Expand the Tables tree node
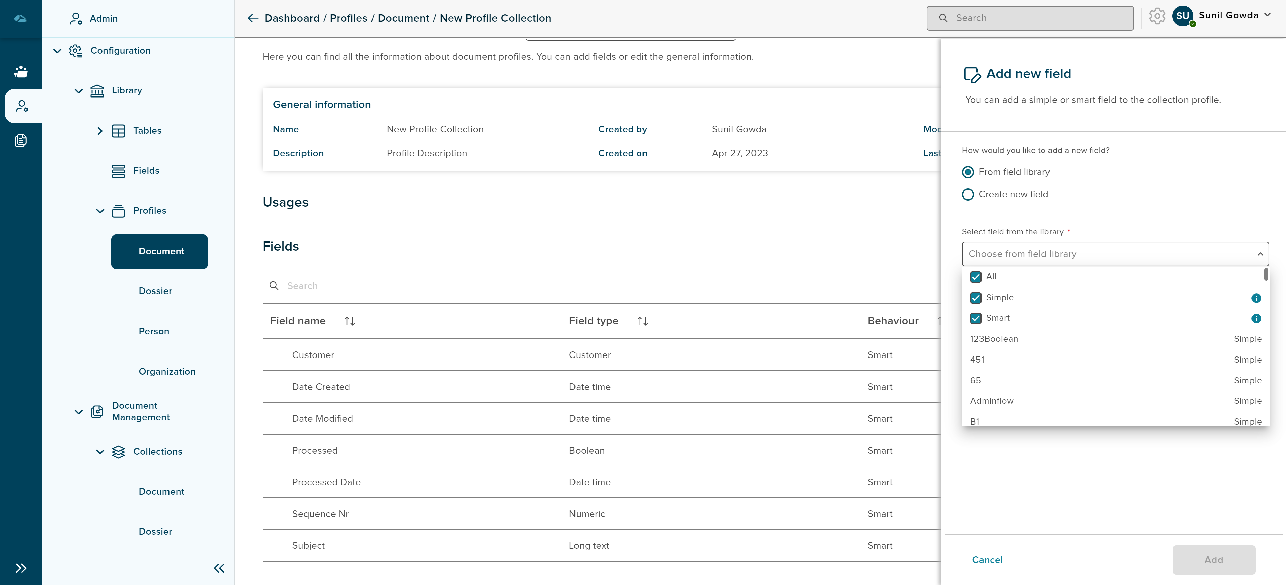Screen dimensions: 1286x585 [x=100, y=131]
